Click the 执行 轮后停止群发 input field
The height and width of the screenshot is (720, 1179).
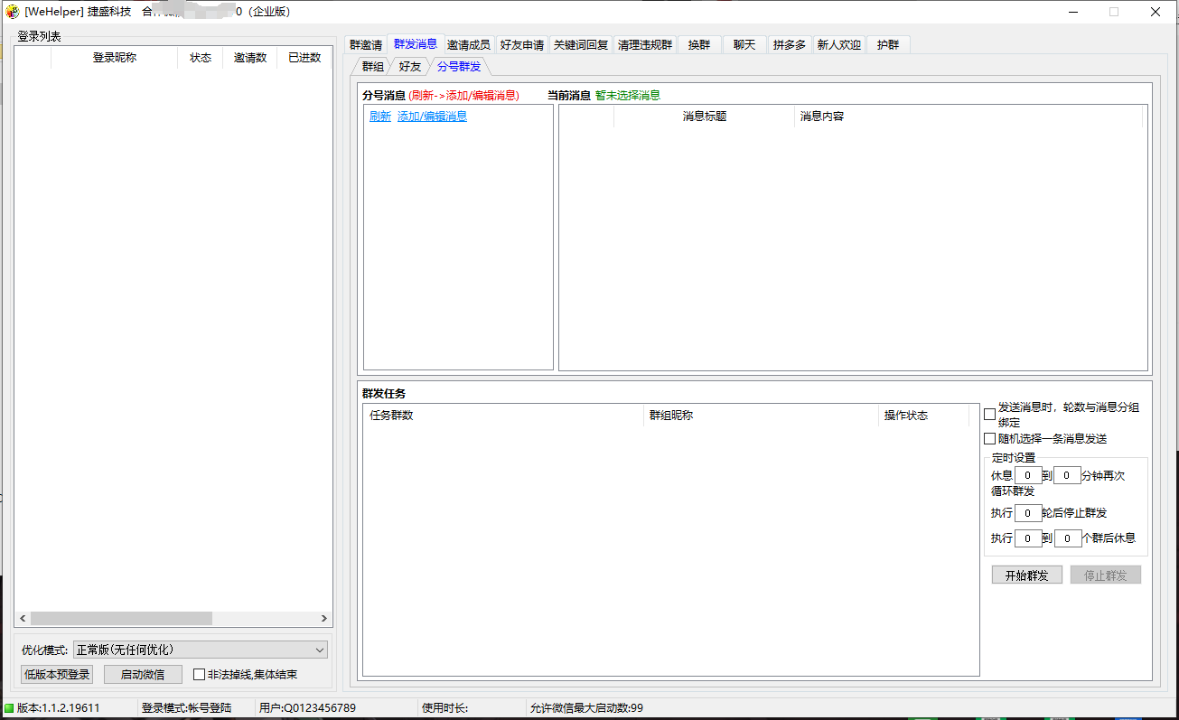(x=1028, y=513)
